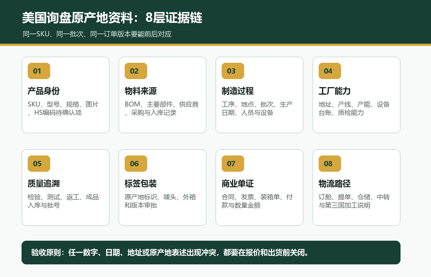
Task: Click the description starting "地址、产线、产能"
Action: click(354, 108)
